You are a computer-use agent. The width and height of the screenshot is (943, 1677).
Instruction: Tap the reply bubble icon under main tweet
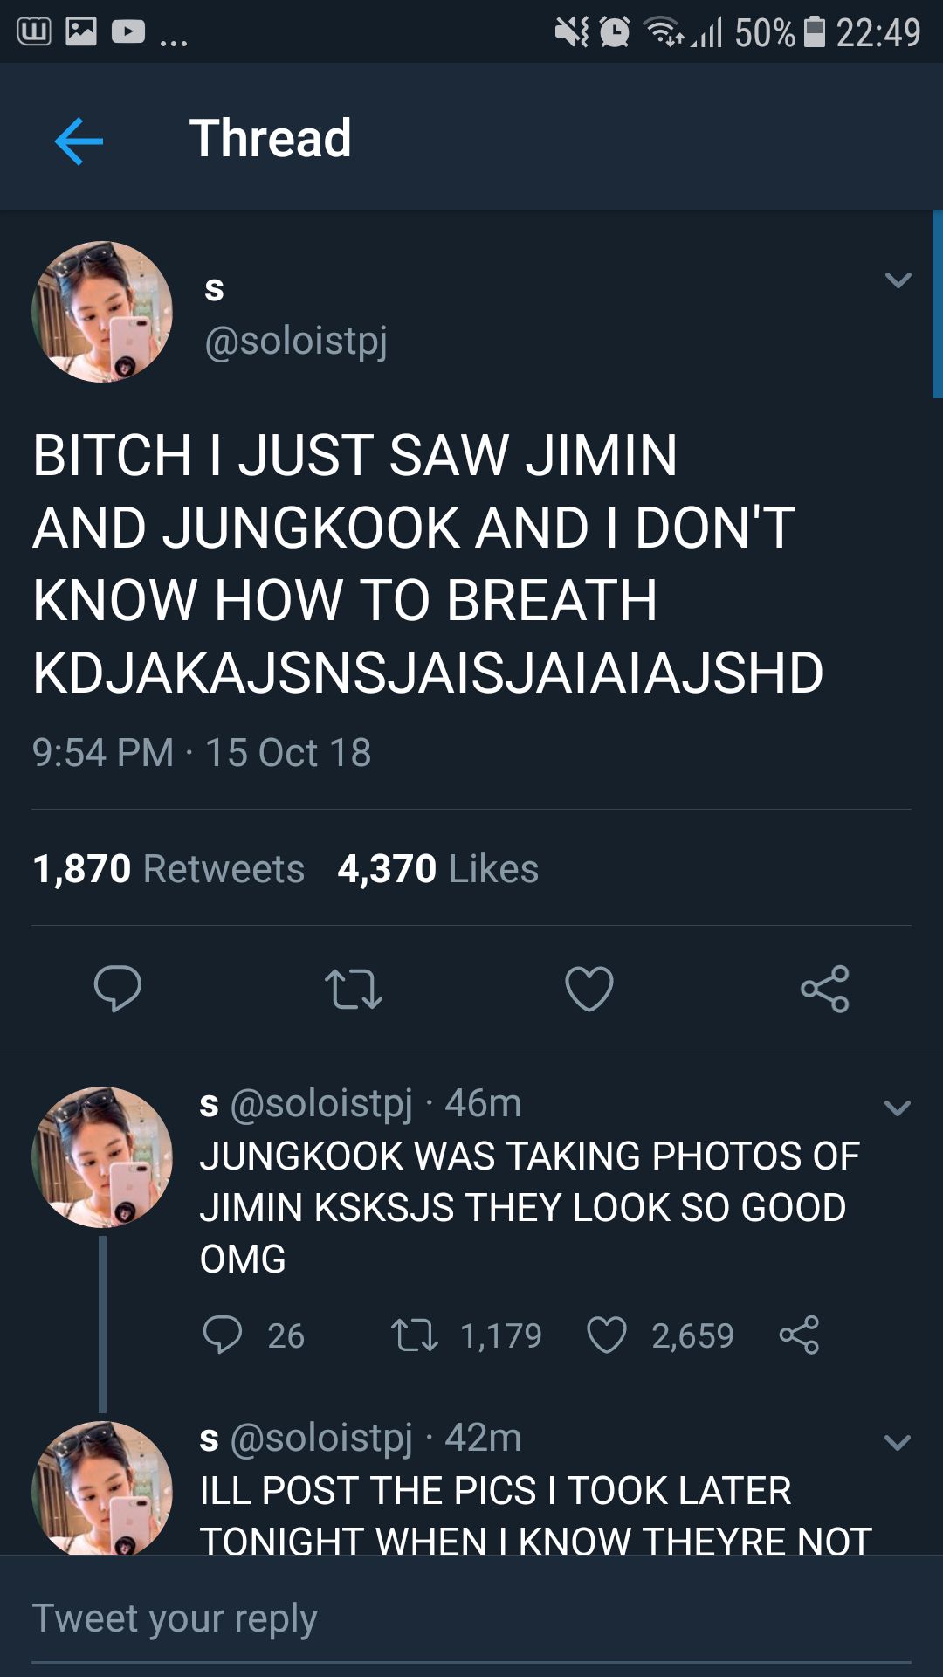tap(118, 989)
